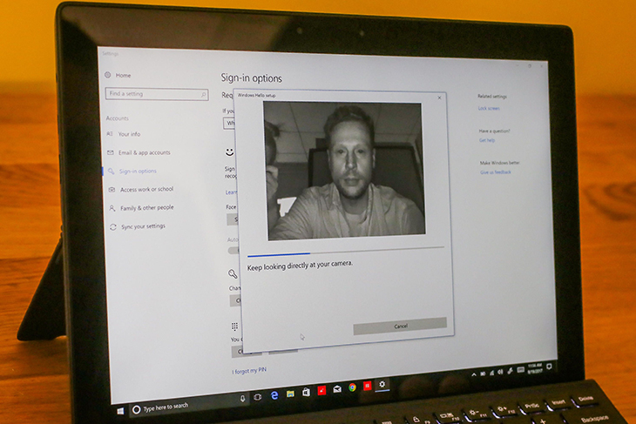The image size is (636, 424).
Task: Open Family & other people
Action: (141, 208)
